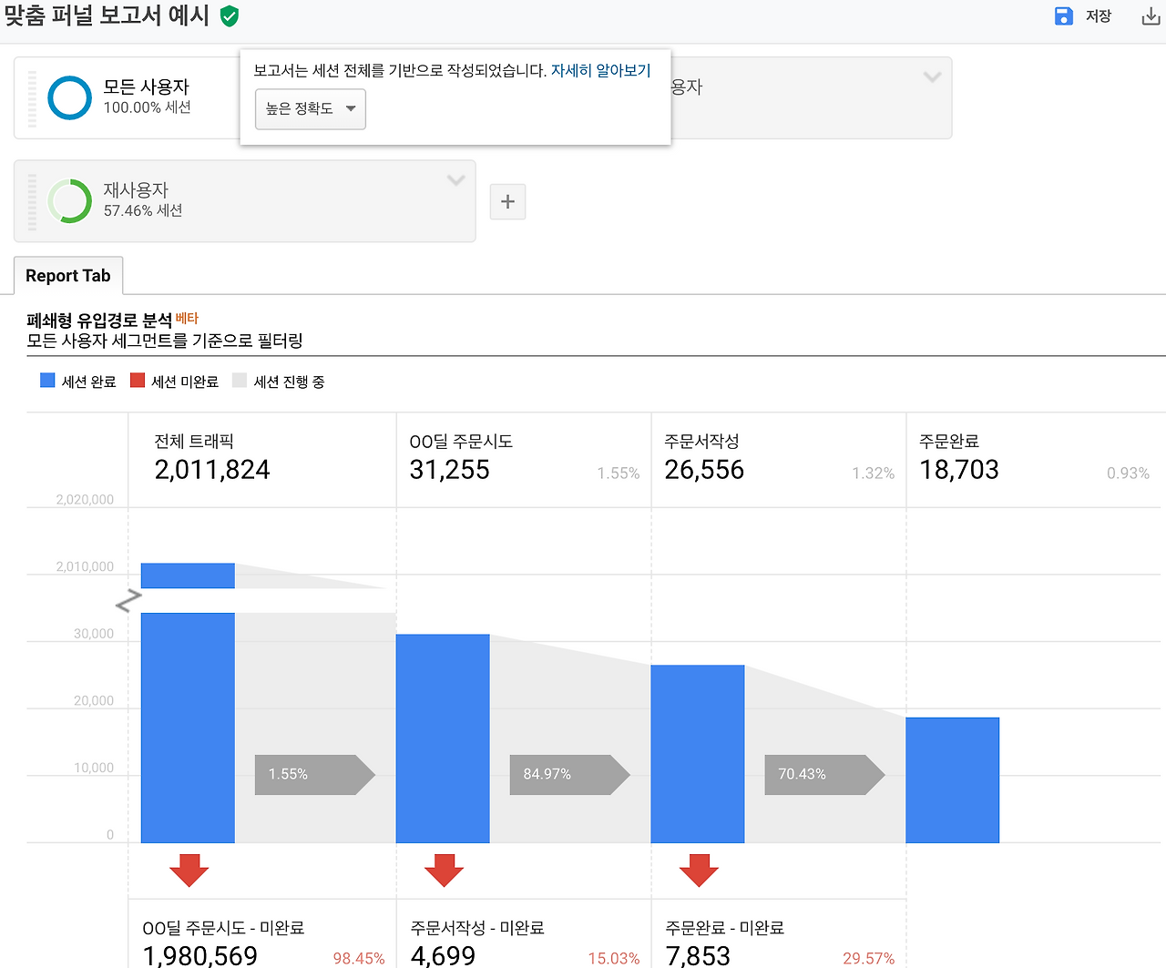1166x968 pixels.
Task: Expand the 재사용자 segment chevron
Action: (455, 180)
